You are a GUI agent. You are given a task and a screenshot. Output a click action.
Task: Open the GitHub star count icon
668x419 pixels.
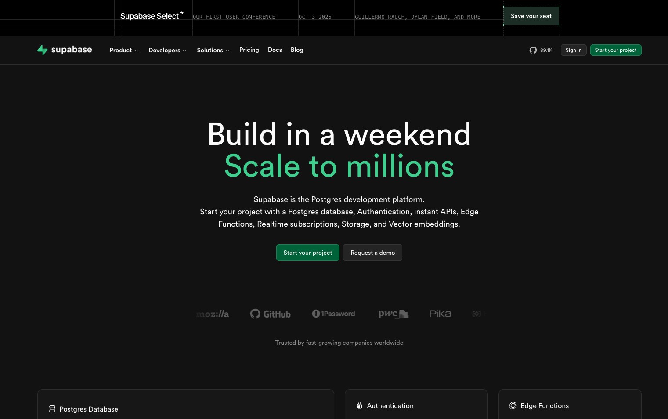coord(533,50)
